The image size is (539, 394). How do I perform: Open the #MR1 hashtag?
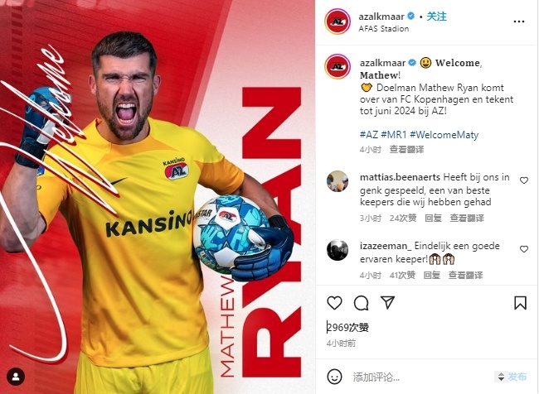click(x=393, y=135)
